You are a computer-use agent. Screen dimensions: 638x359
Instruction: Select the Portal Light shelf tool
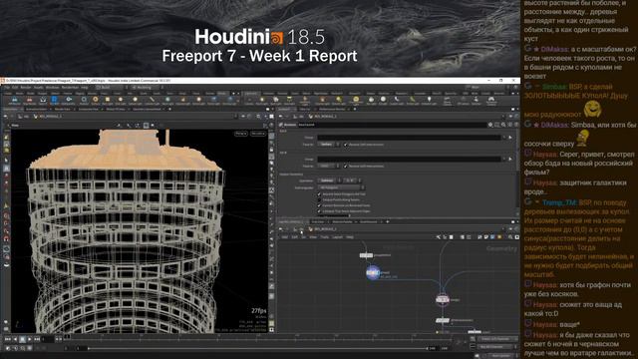[x=412, y=100]
